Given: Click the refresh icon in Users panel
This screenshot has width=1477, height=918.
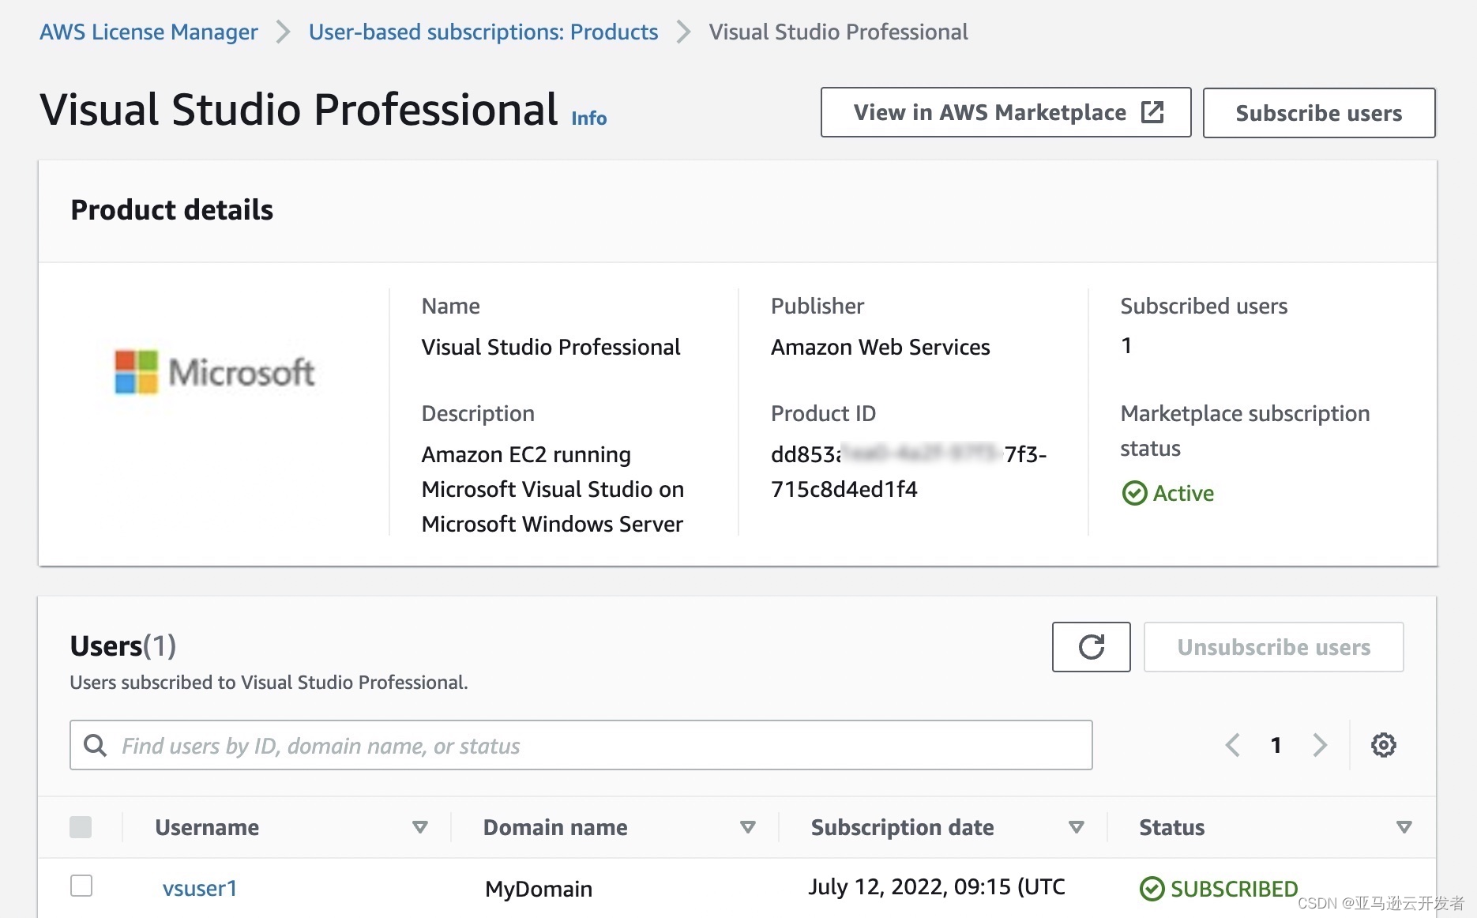Looking at the screenshot, I should (1091, 647).
